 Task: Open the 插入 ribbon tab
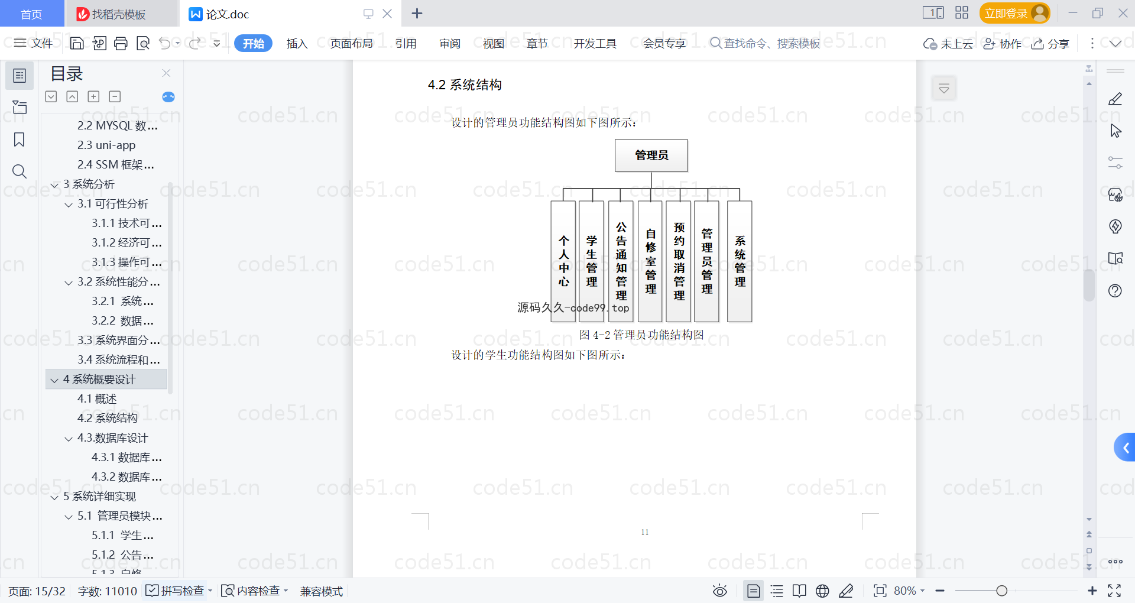click(297, 43)
